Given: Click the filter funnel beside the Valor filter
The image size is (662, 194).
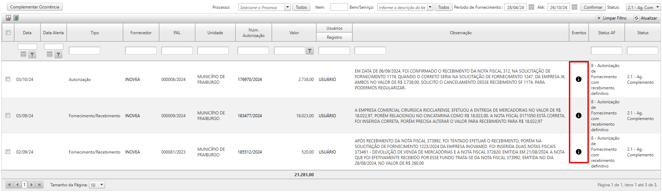Looking at the screenshot, I should 310,51.
